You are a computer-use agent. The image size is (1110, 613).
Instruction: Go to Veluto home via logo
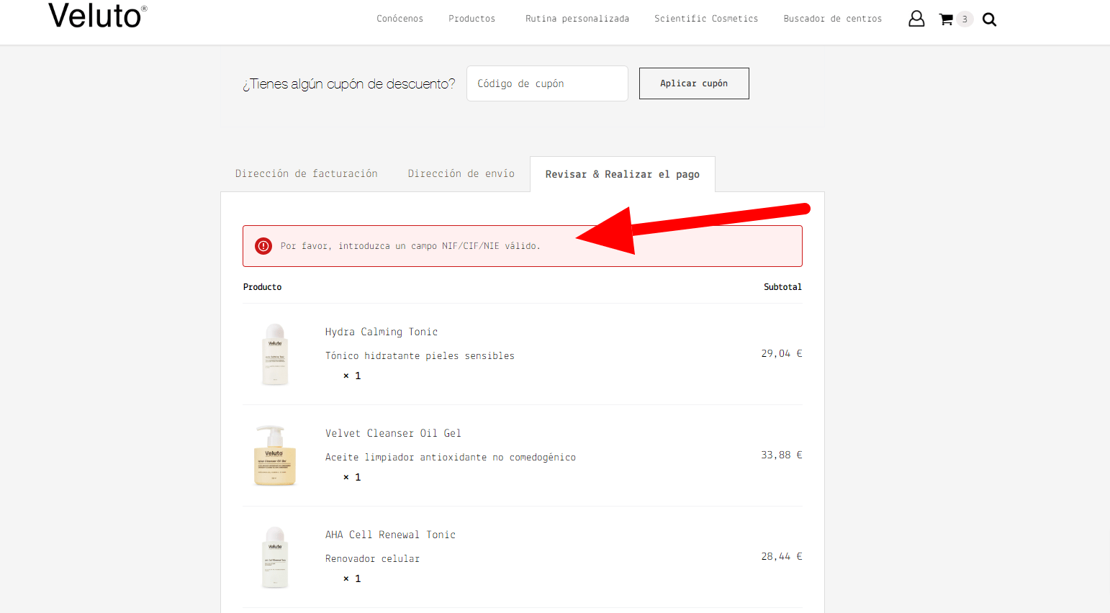pos(98,16)
